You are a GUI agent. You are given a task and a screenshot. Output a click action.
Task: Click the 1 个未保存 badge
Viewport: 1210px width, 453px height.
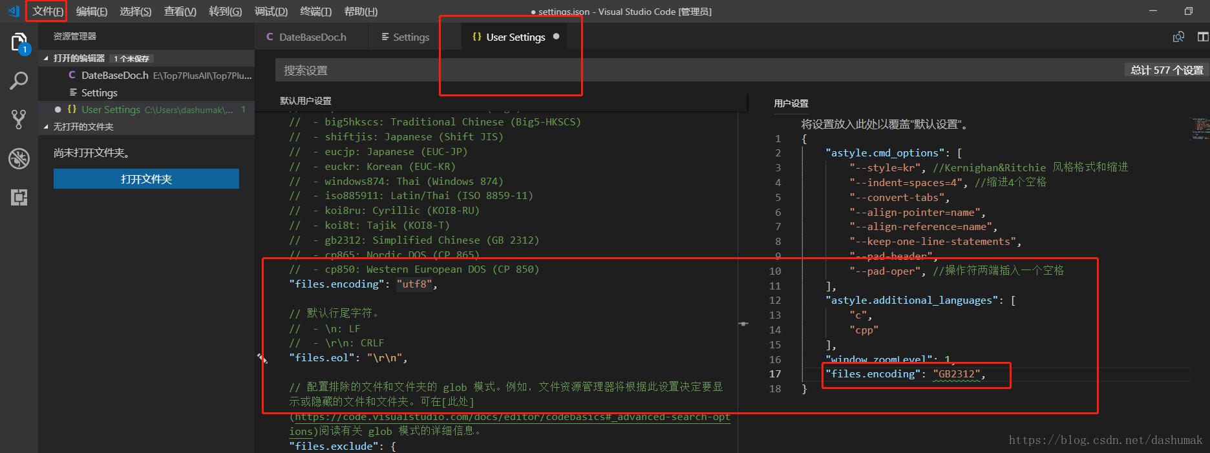coord(132,59)
